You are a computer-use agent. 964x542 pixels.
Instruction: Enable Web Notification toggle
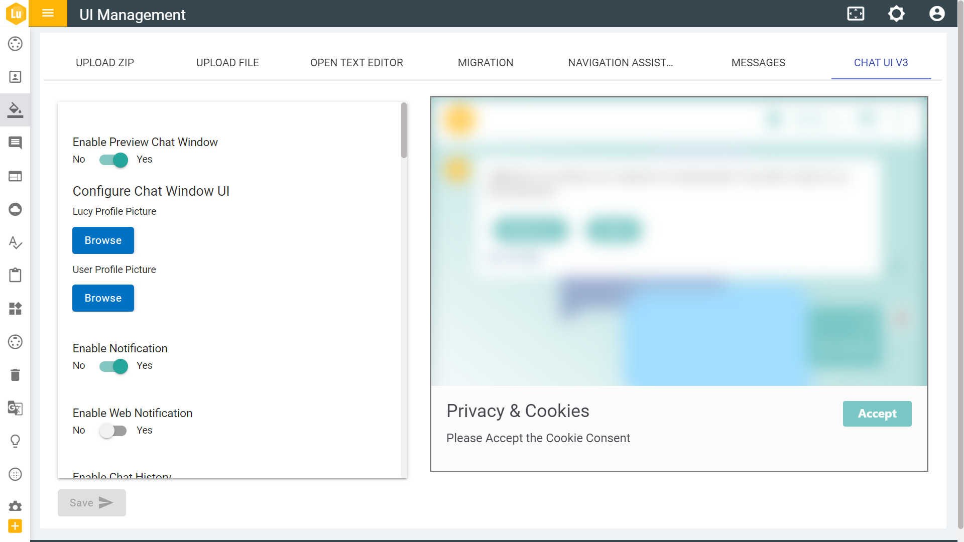(x=113, y=431)
